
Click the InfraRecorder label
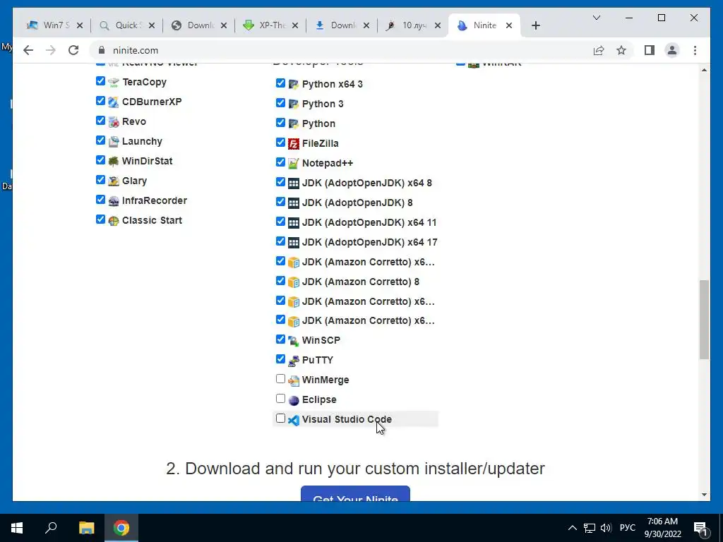[155, 201]
